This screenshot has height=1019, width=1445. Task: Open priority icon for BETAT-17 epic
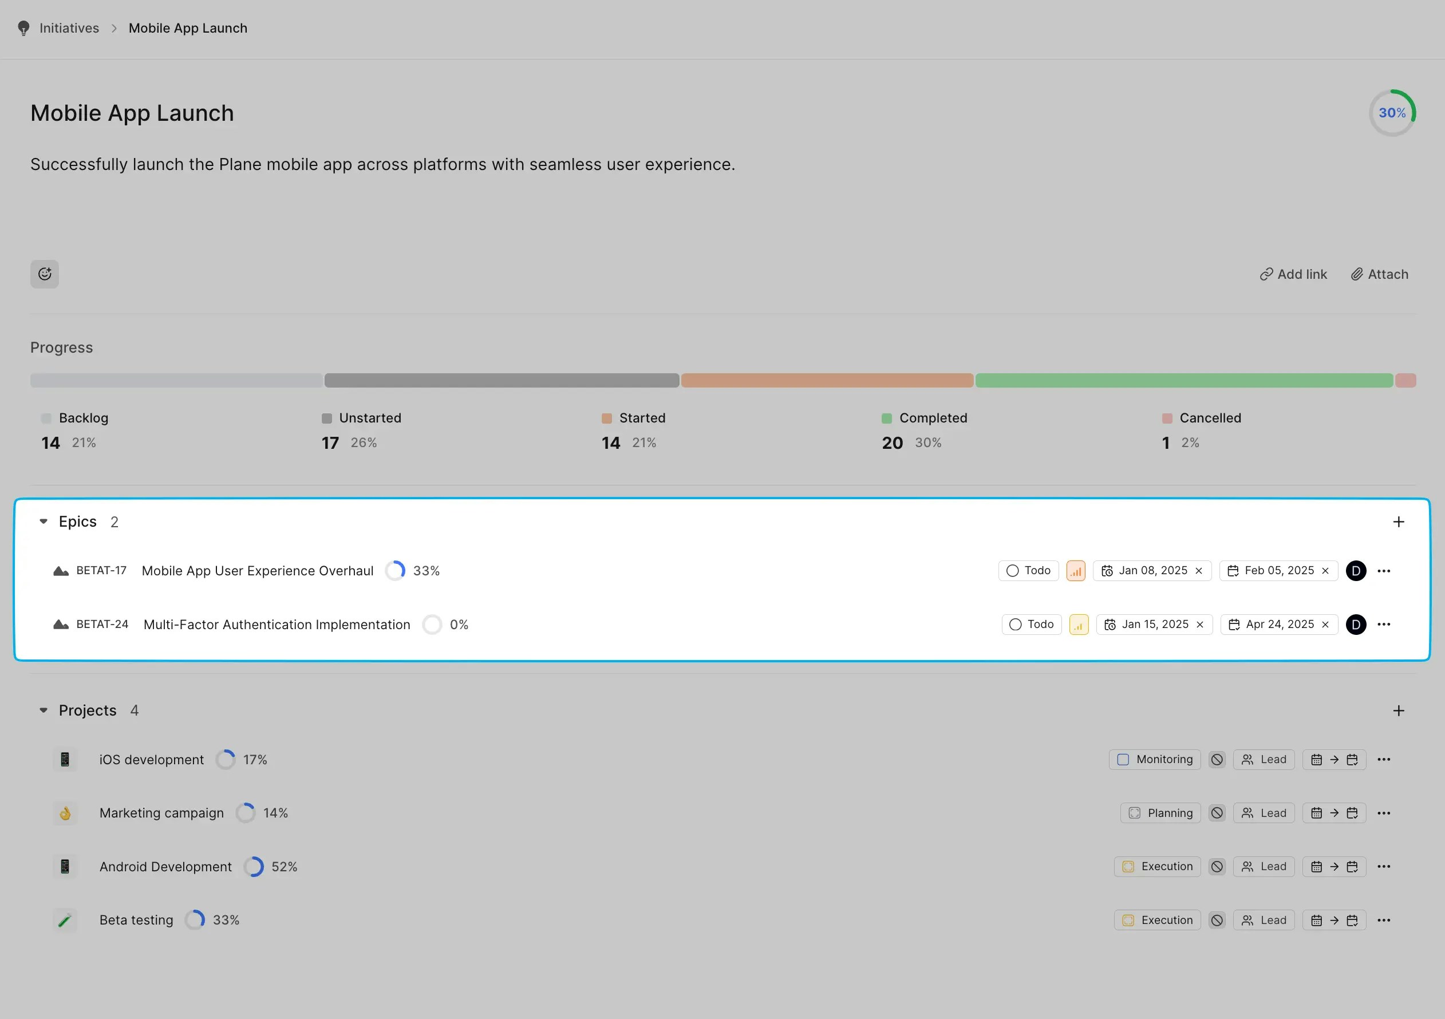(x=1076, y=571)
